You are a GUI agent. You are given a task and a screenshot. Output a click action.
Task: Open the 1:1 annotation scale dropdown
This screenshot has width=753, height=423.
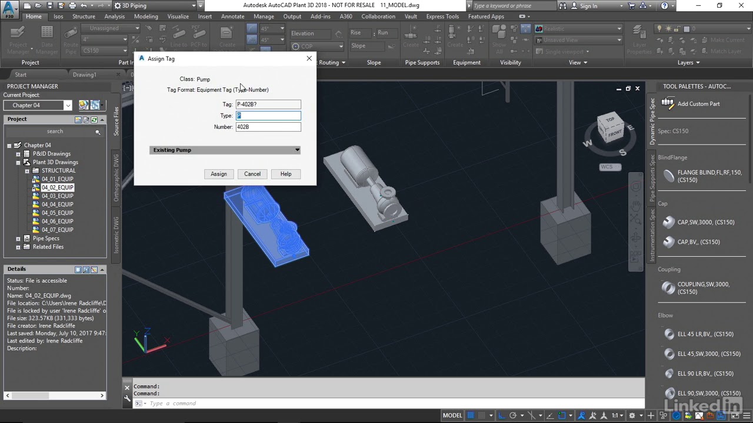point(617,415)
